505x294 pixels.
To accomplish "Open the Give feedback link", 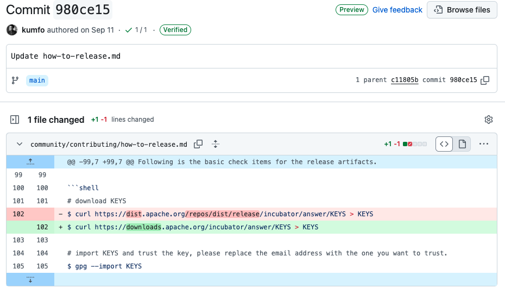I will pos(397,10).
